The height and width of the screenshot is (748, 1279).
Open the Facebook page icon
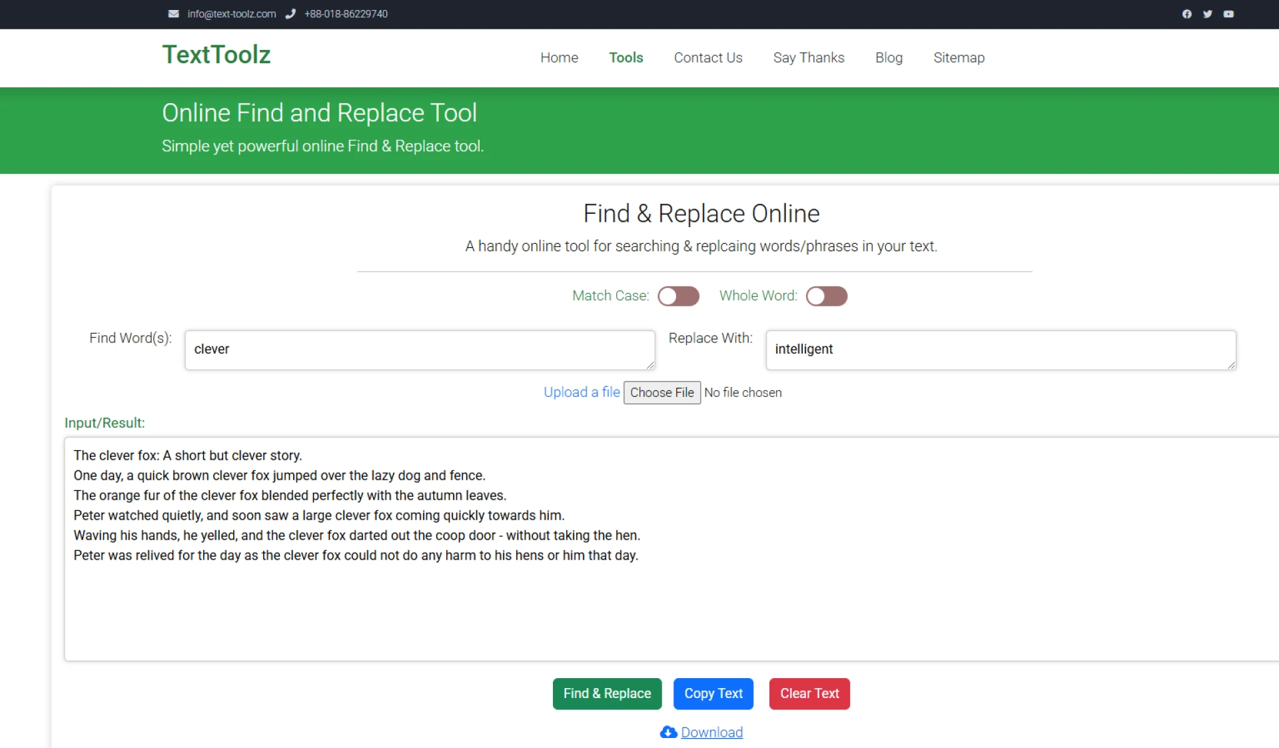[1186, 13]
